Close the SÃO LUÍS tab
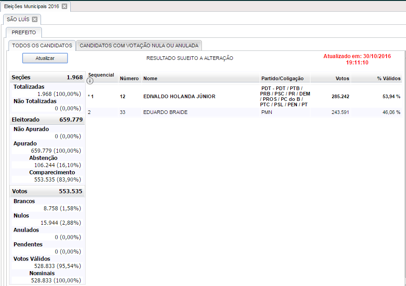This screenshot has width=406, height=286. click(35, 19)
